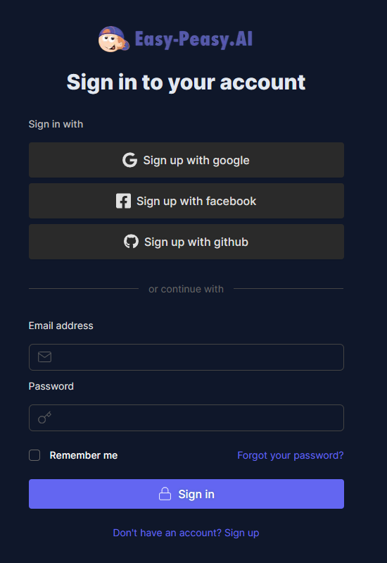Tick the Remember me checkbox
The image size is (387, 563).
34,455
